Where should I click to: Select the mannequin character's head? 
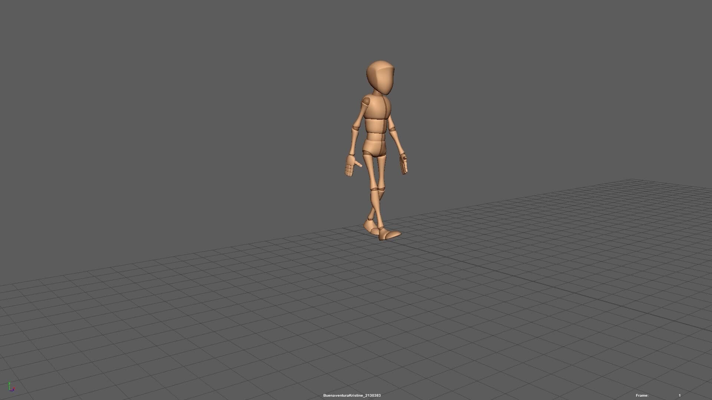pyautogui.click(x=380, y=78)
